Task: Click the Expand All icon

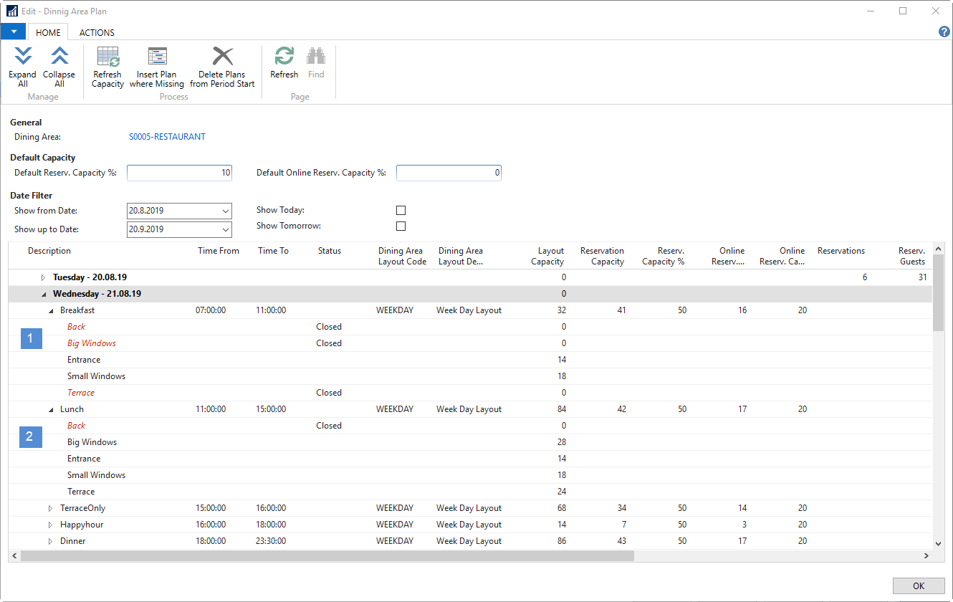Action: point(23,58)
